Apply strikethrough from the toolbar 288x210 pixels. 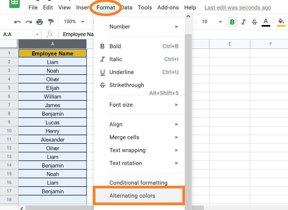tap(254, 22)
